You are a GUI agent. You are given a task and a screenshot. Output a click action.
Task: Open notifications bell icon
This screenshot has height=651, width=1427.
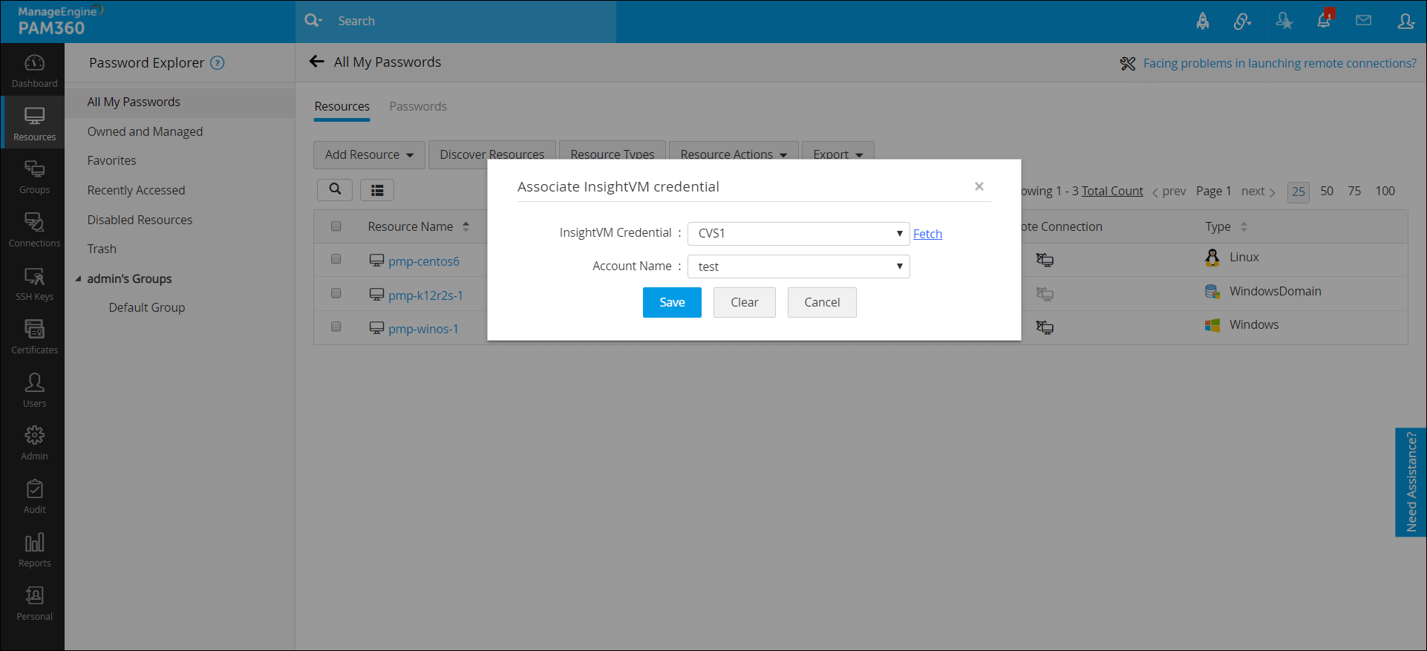tap(1325, 20)
